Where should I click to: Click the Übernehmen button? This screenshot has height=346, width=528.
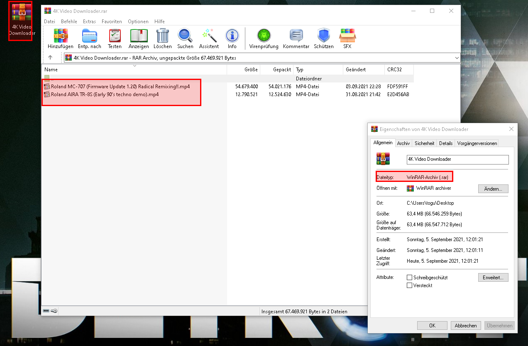(499, 325)
